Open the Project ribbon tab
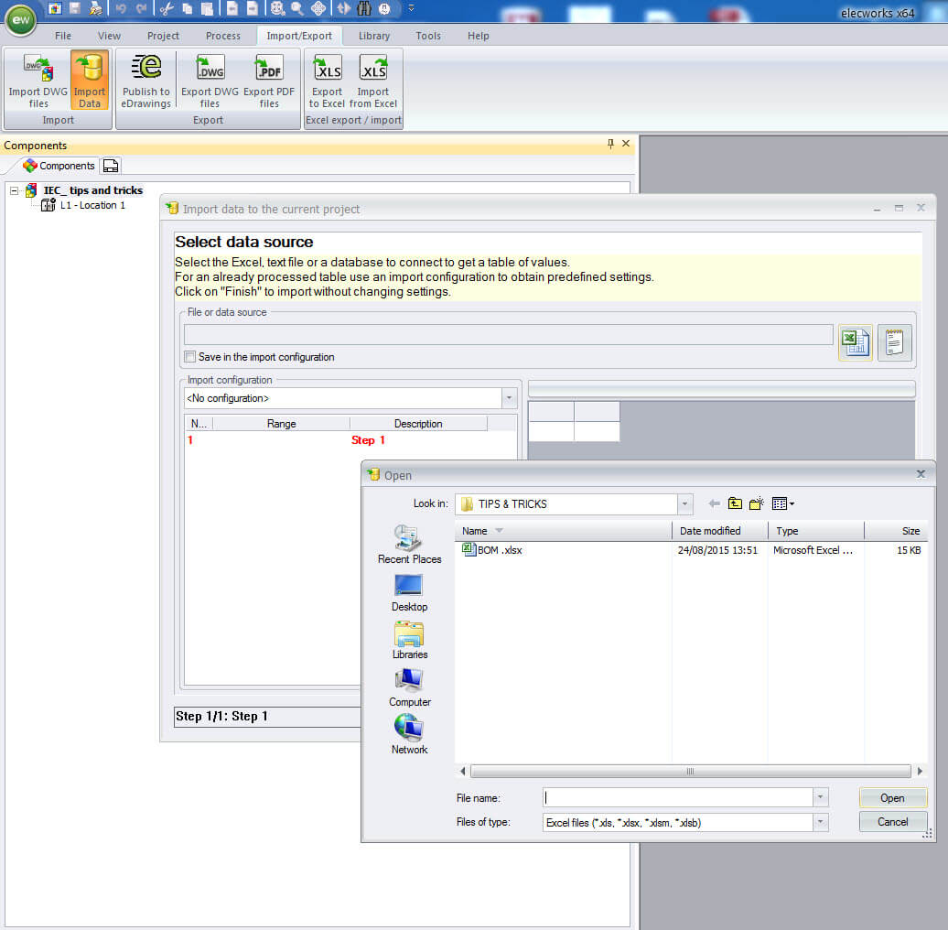 point(163,36)
